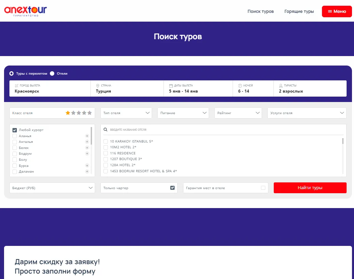The height and width of the screenshot is (279, 354).
Task: Expand Анталья resort with plus icon
Action: 87,142
